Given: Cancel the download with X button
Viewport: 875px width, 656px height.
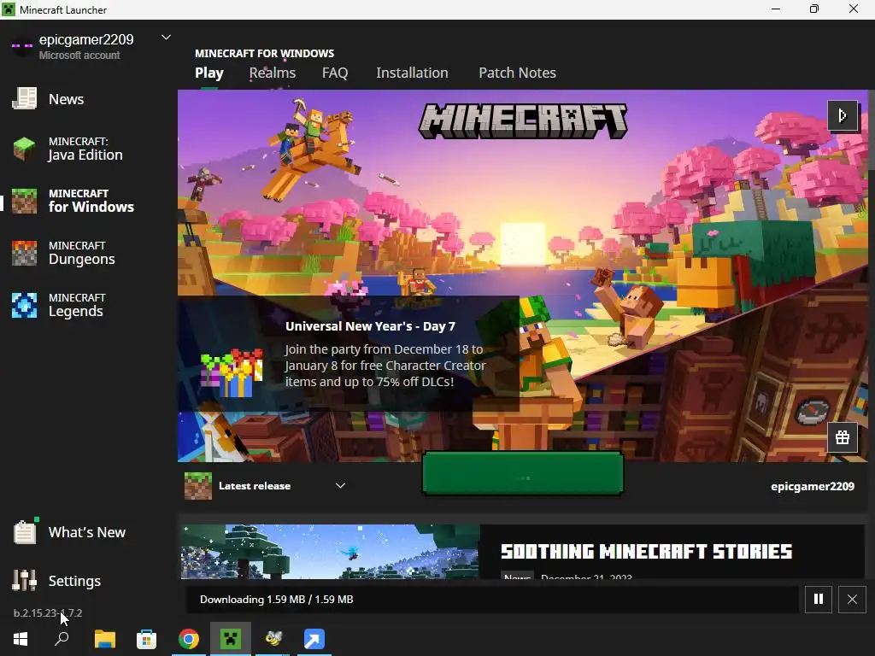Looking at the screenshot, I should click(852, 599).
